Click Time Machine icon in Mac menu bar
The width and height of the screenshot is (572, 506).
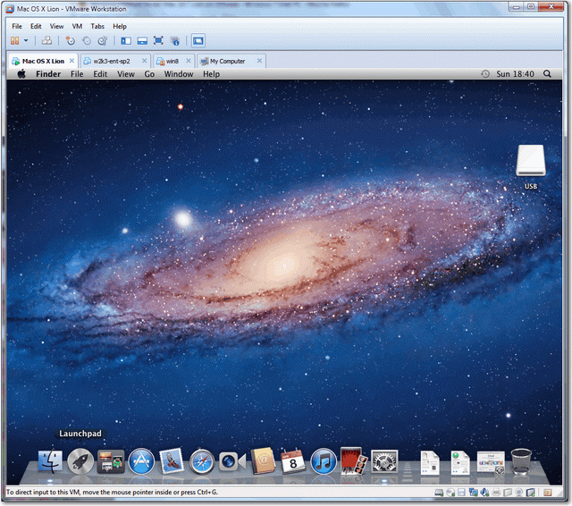click(x=484, y=74)
